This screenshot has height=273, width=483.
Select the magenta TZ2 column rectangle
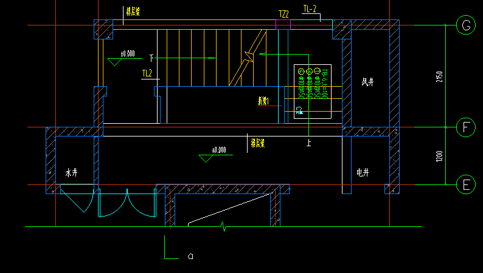click(x=283, y=24)
